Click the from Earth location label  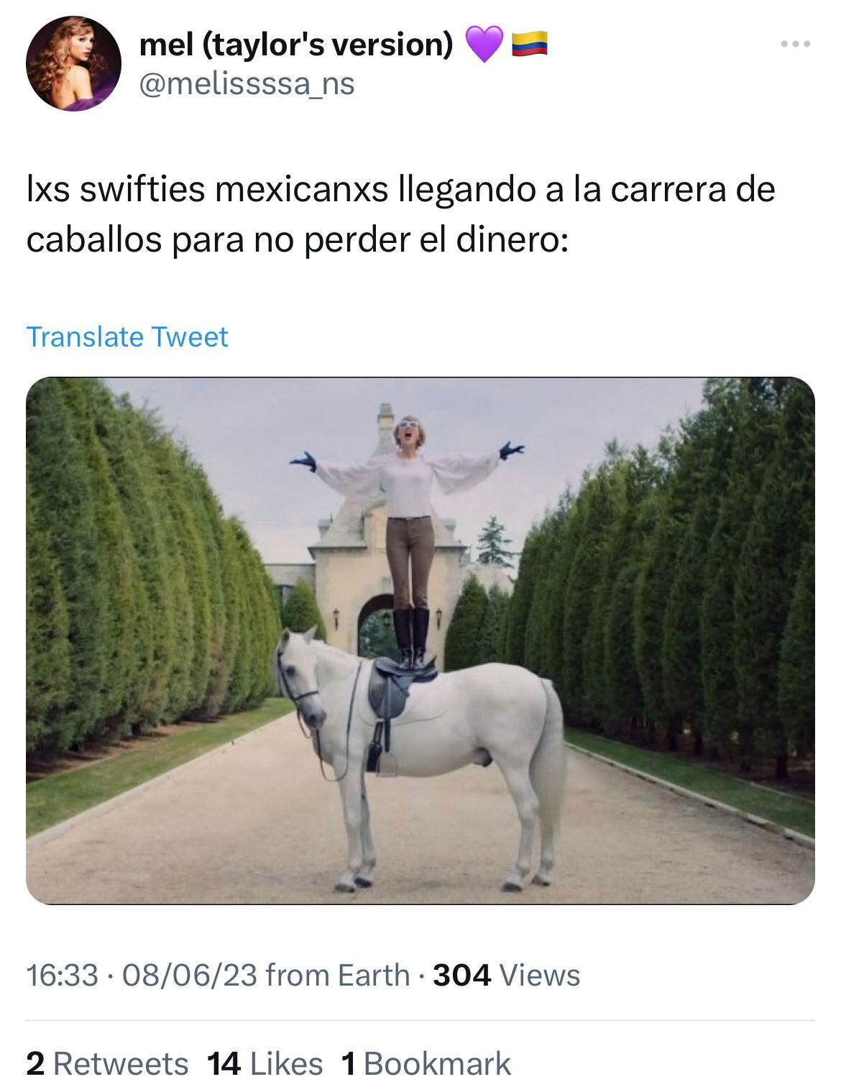tap(337, 976)
